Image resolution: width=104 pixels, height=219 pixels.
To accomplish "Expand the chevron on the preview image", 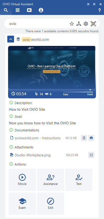I will pos(90,90).
